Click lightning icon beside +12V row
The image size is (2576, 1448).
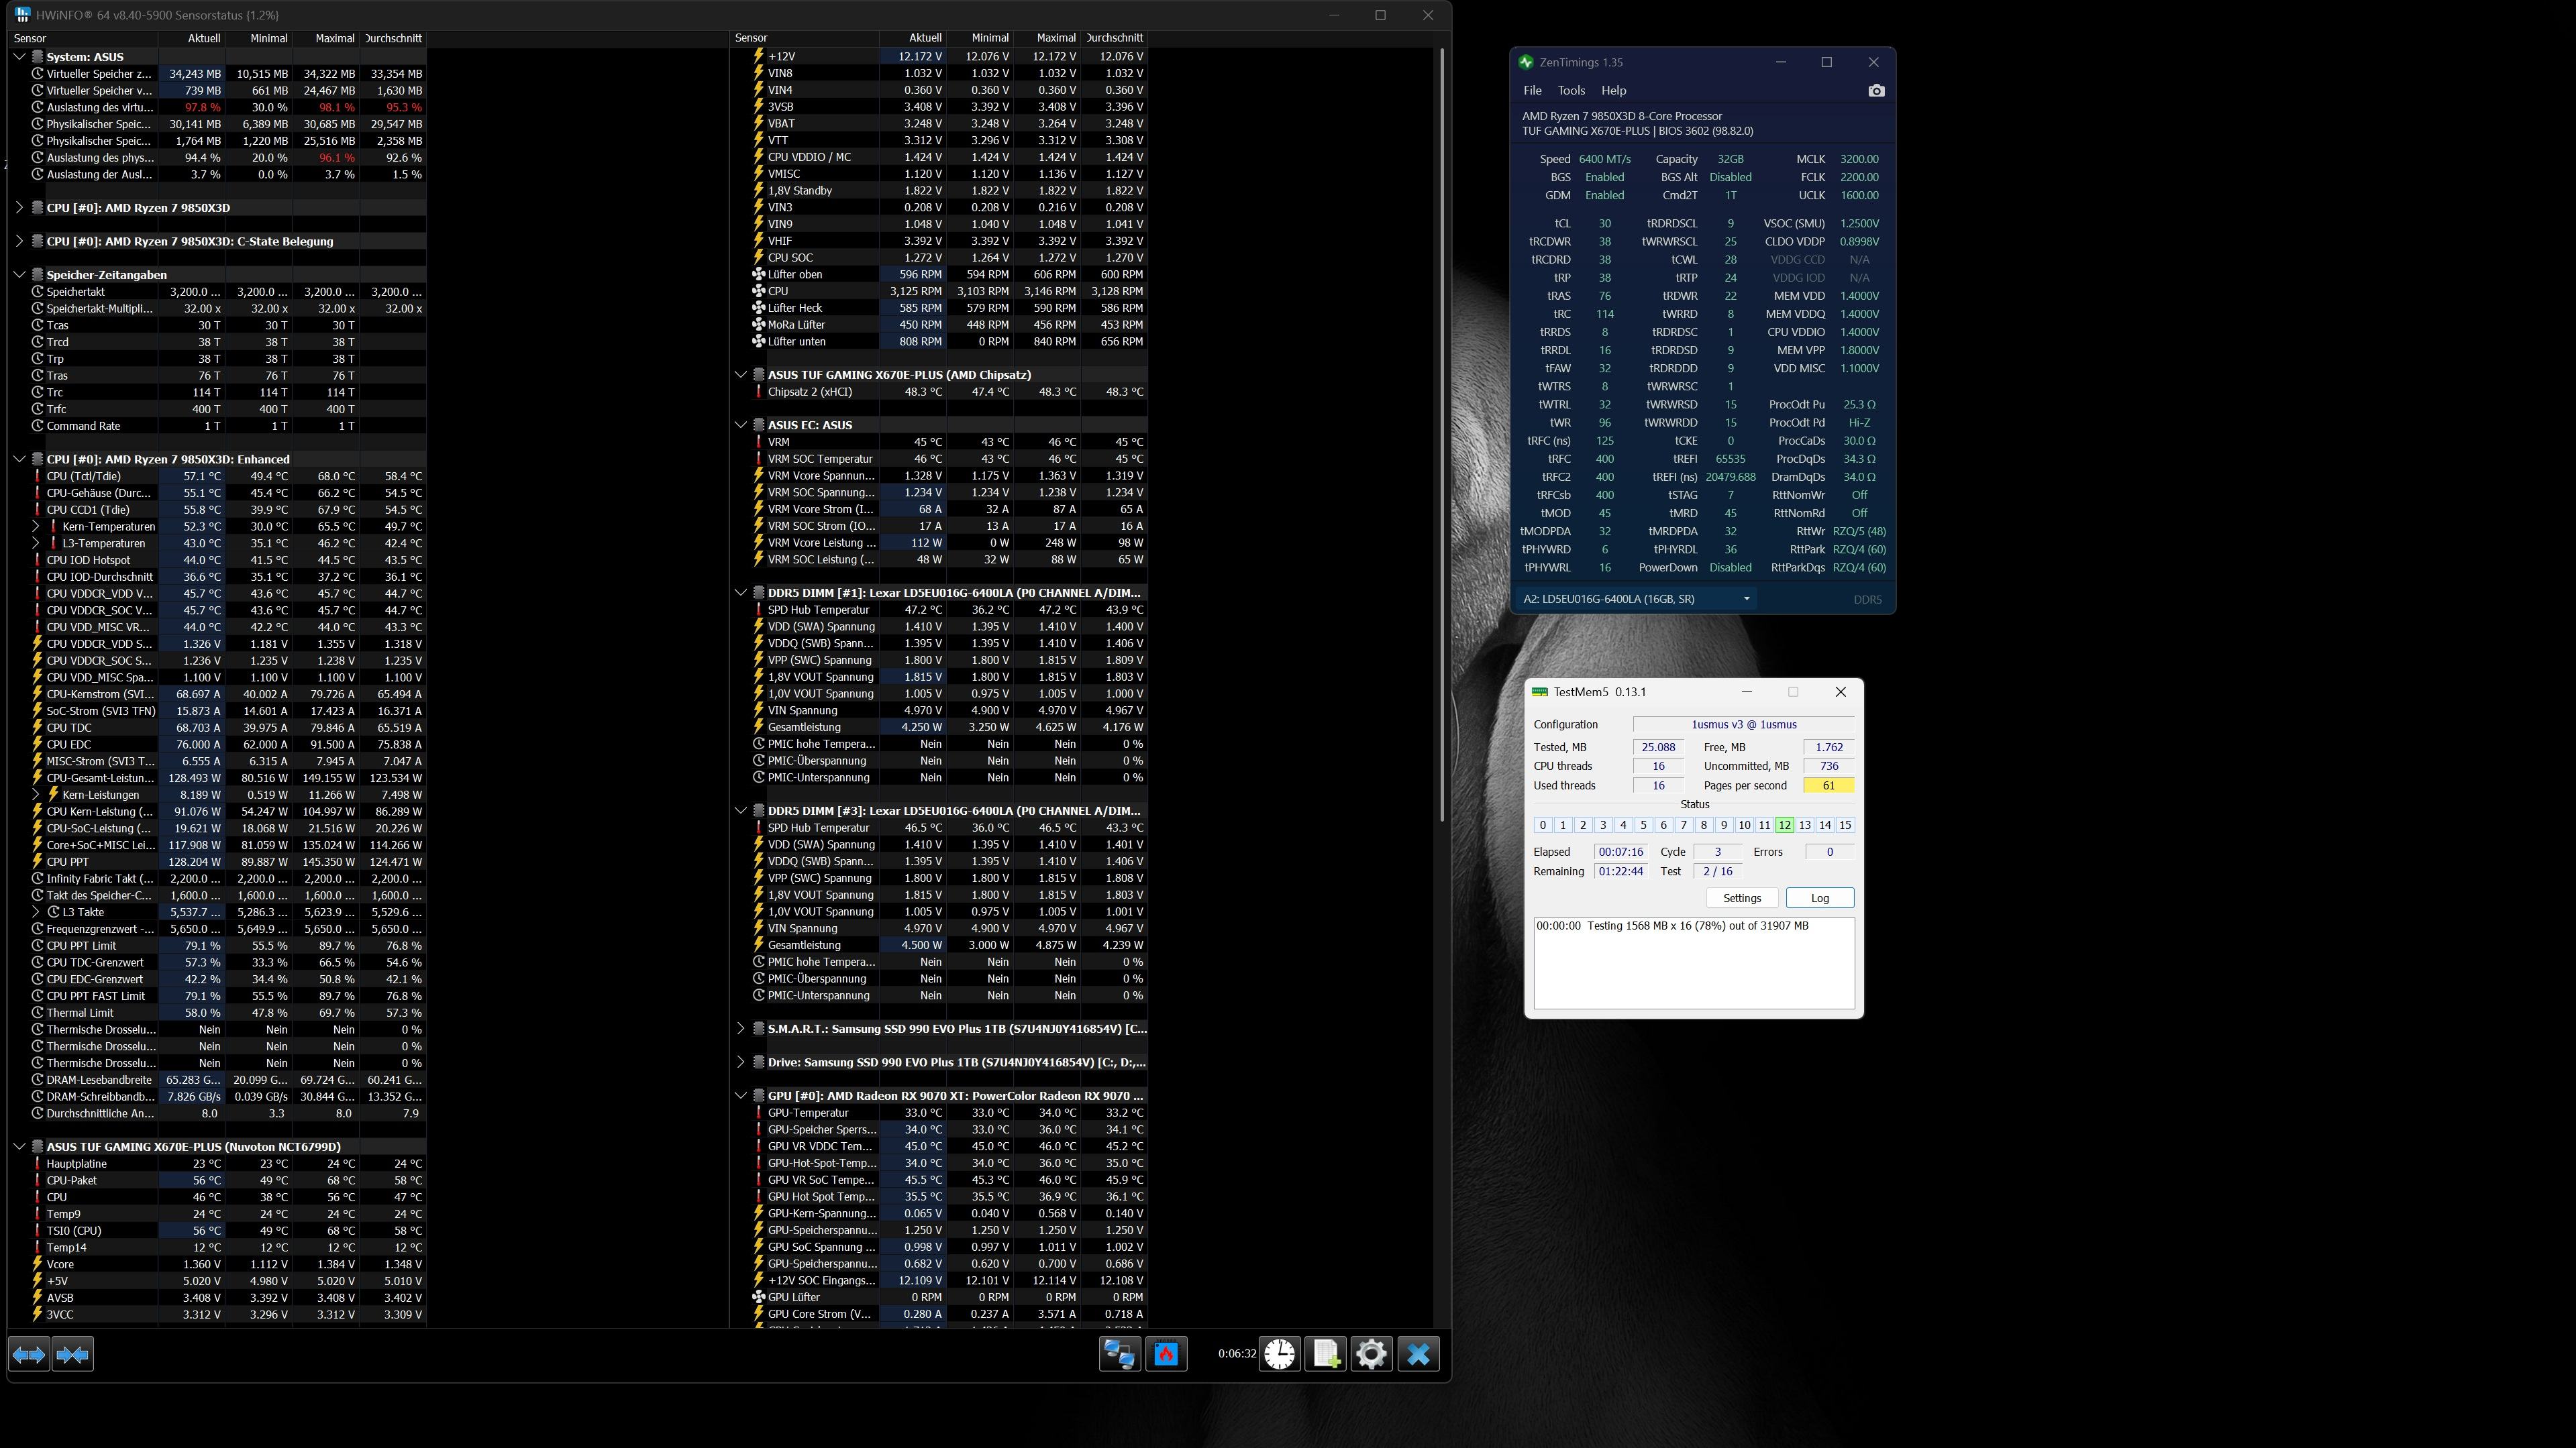pos(758,57)
